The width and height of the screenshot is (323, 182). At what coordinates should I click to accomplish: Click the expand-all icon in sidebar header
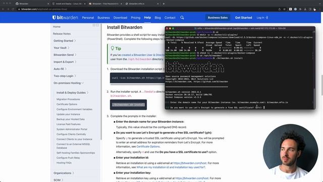pos(94,25)
